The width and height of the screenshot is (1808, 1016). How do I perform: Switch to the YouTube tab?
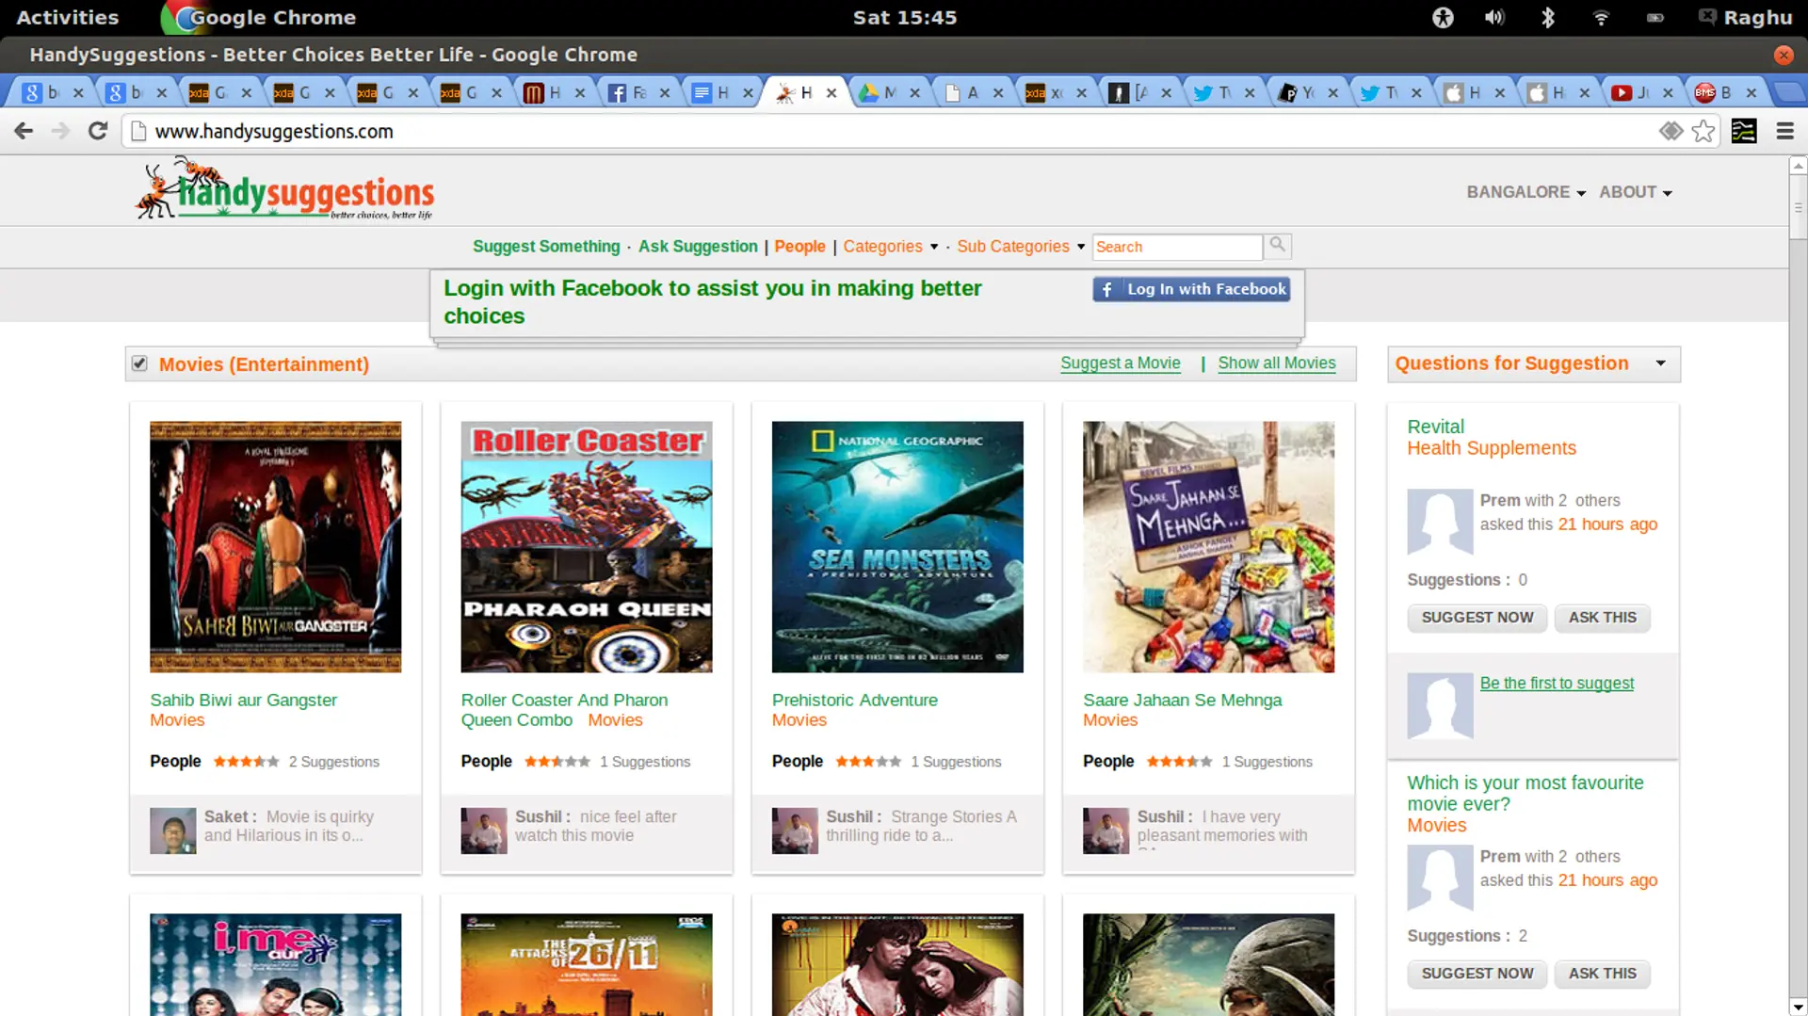[1630, 92]
